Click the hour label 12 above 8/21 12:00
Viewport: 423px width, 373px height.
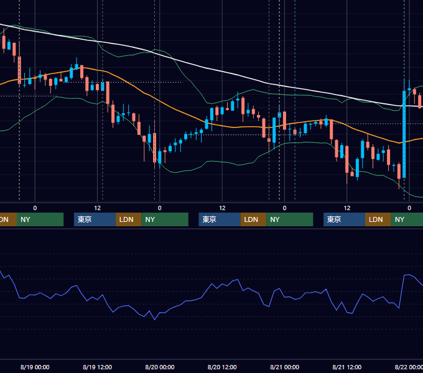coord(347,208)
